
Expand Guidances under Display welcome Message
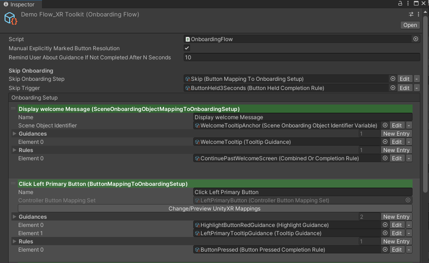pos(15,134)
